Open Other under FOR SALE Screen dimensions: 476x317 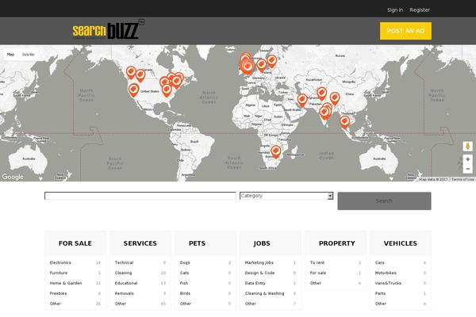click(x=56, y=304)
